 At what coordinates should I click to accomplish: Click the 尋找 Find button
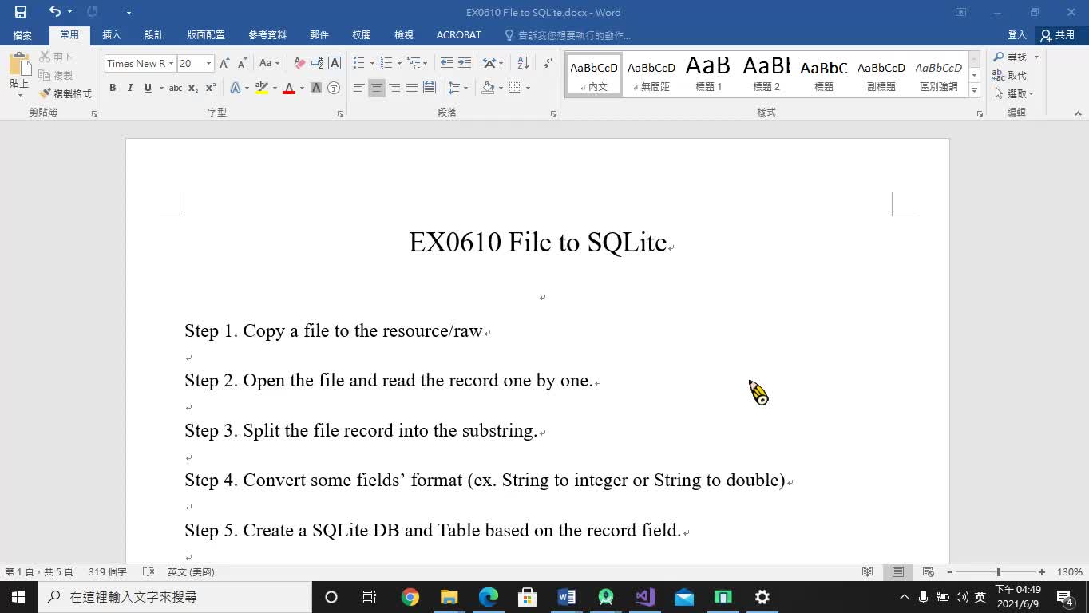tap(1010, 57)
